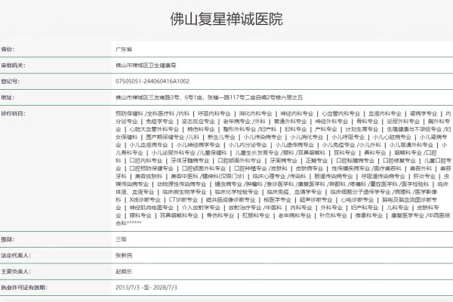This screenshot has width=453, height=302.
Task: Click 动物源性传染病专业 in the list
Action: click(x=181, y=183)
